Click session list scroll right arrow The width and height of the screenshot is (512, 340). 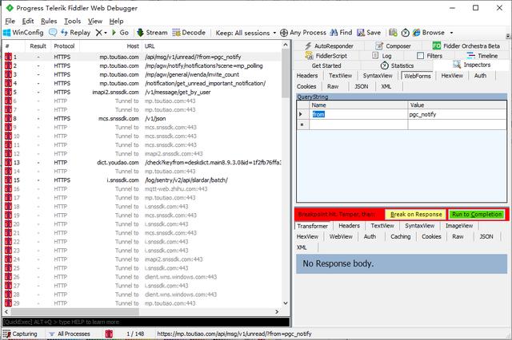pyautogui.click(x=277, y=311)
